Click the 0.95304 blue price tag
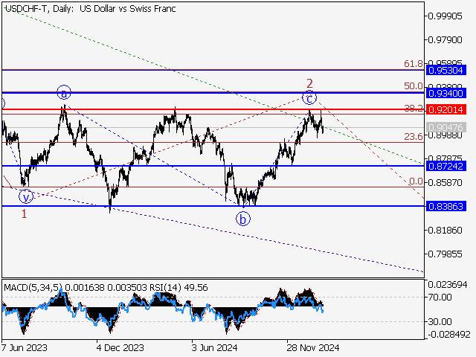Image resolution: width=476 pixels, height=357 pixels. point(446,70)
